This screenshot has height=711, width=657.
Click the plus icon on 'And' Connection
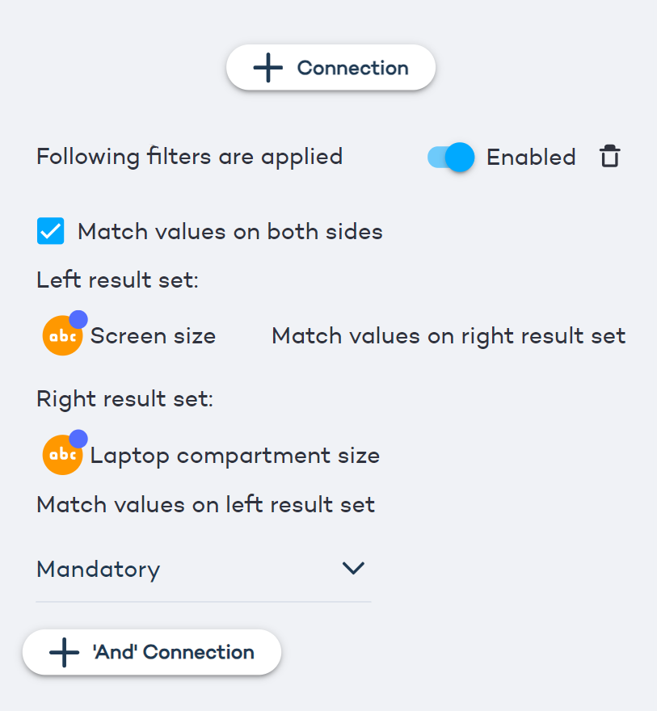click(64, 652)
